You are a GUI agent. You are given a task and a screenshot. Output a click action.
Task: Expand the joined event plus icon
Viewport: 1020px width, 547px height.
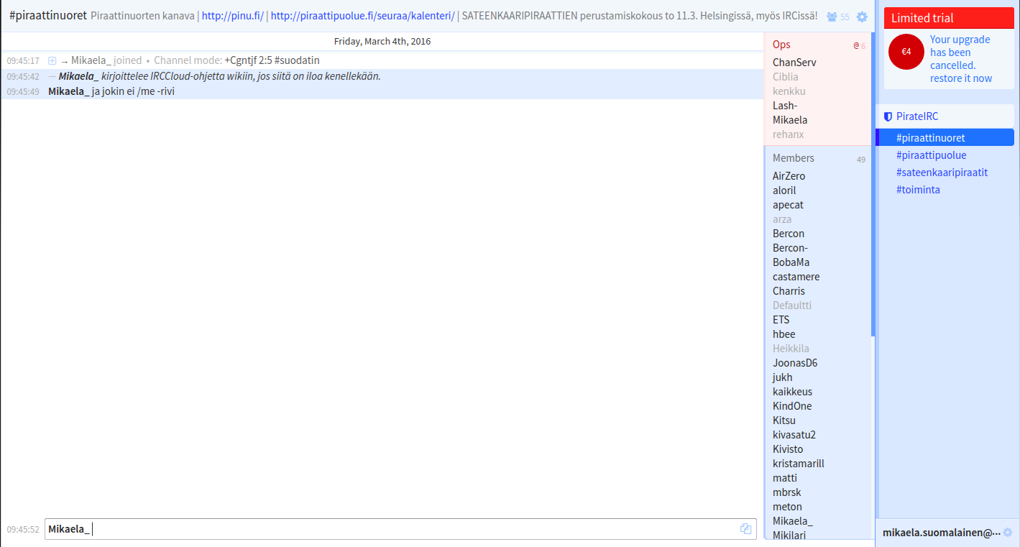tap(52, 61)
